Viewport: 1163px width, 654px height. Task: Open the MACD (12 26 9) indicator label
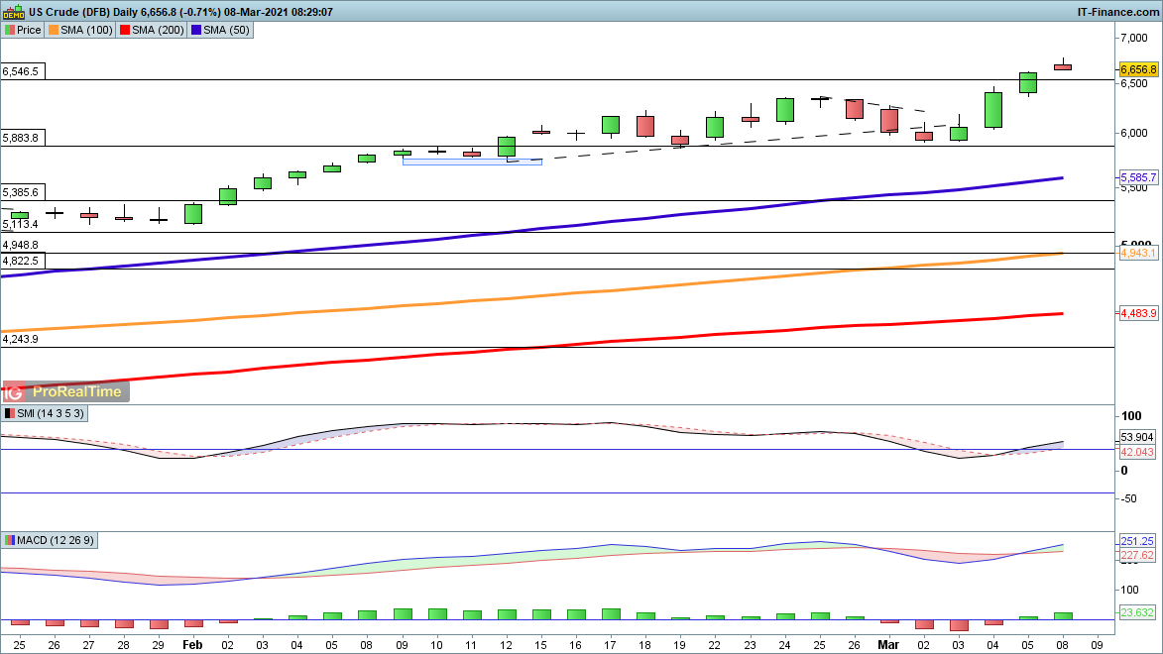point(51,540)
